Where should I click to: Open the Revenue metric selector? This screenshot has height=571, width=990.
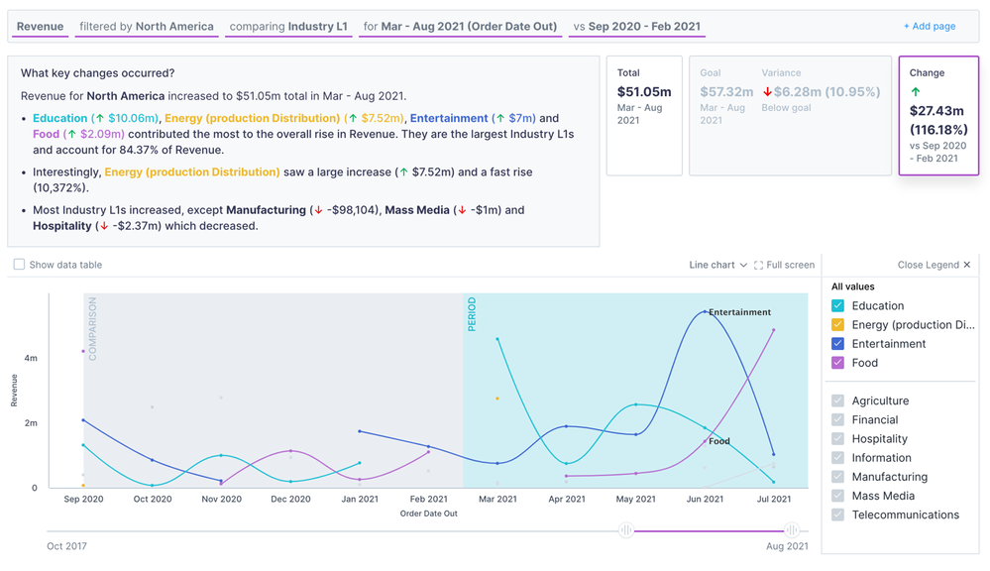pos(40,27)
